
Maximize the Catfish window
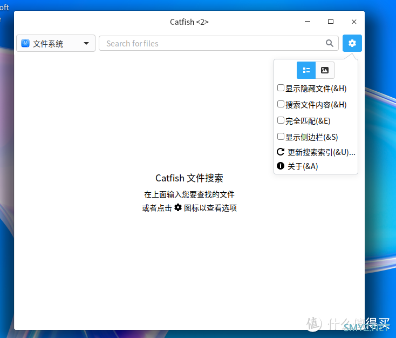pos(331,22)
